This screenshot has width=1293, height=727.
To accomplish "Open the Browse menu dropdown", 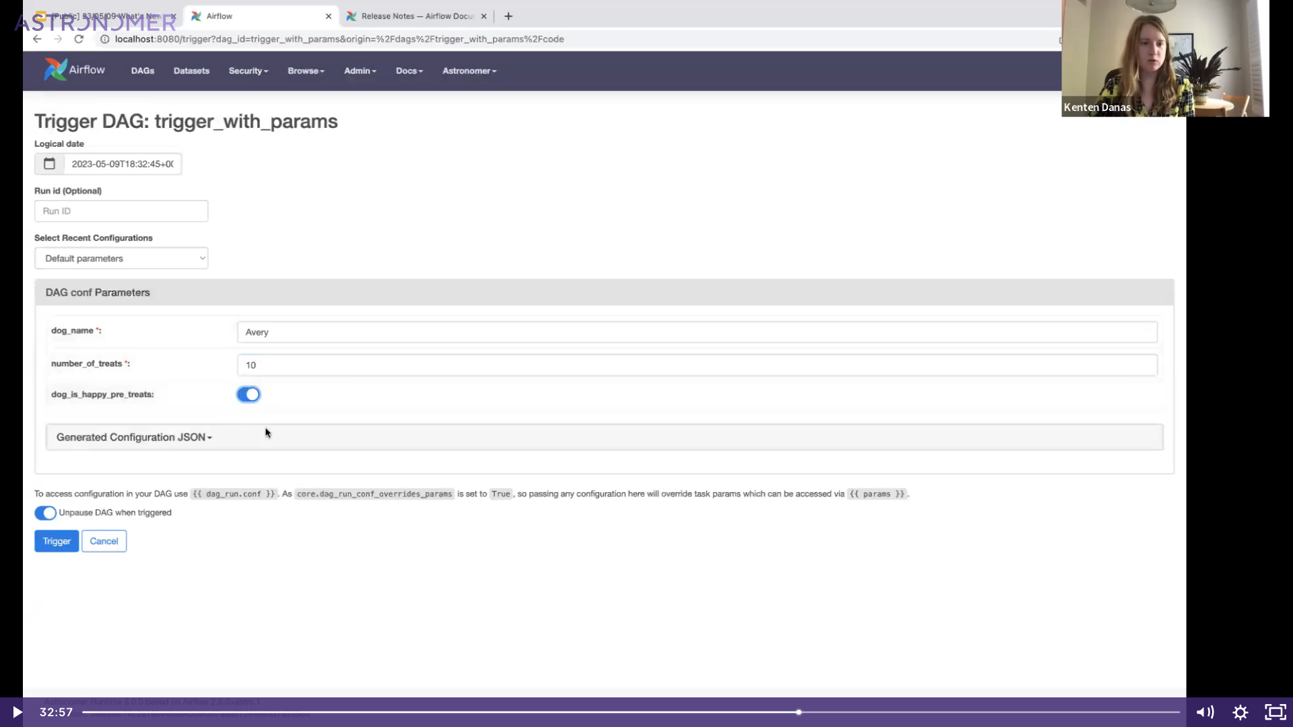I will (x=306, y=71).
